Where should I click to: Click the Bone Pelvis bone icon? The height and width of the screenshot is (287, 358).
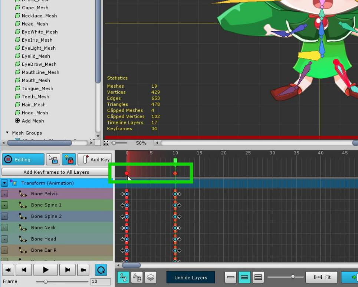click(23, 194)
